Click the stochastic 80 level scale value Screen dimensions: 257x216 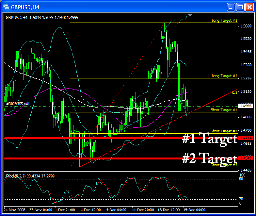pos(241,179)
